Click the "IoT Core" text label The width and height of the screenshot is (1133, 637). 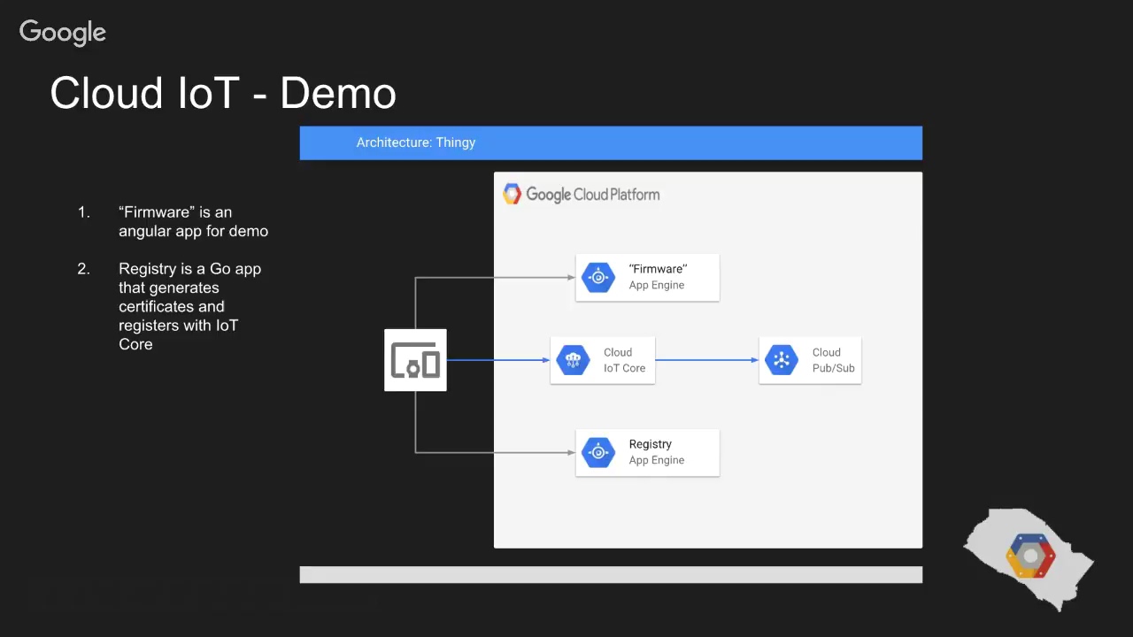[x=624, y=368]
